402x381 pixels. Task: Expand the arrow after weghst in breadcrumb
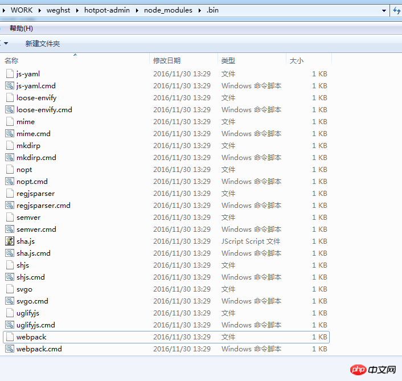77,10
